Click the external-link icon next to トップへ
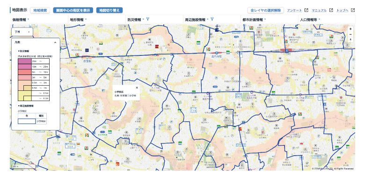Image resolution: width=365 pixels, height=177 pixels. [353, 10]
